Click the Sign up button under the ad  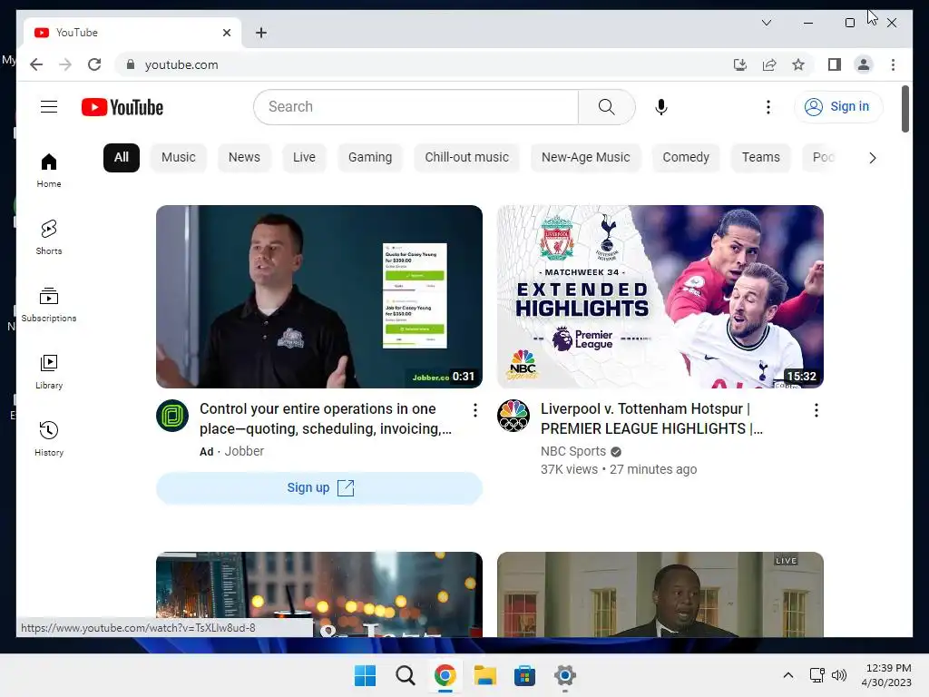pyautogui.click(x=319, y=487)
